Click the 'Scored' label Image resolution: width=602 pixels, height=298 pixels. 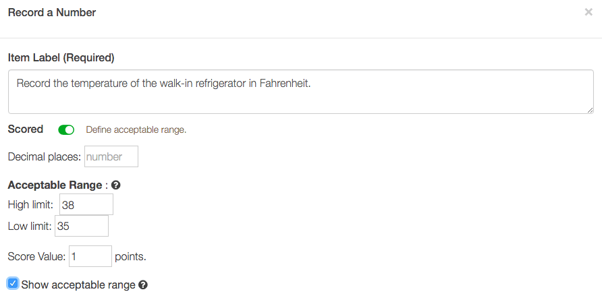(26, 129)
